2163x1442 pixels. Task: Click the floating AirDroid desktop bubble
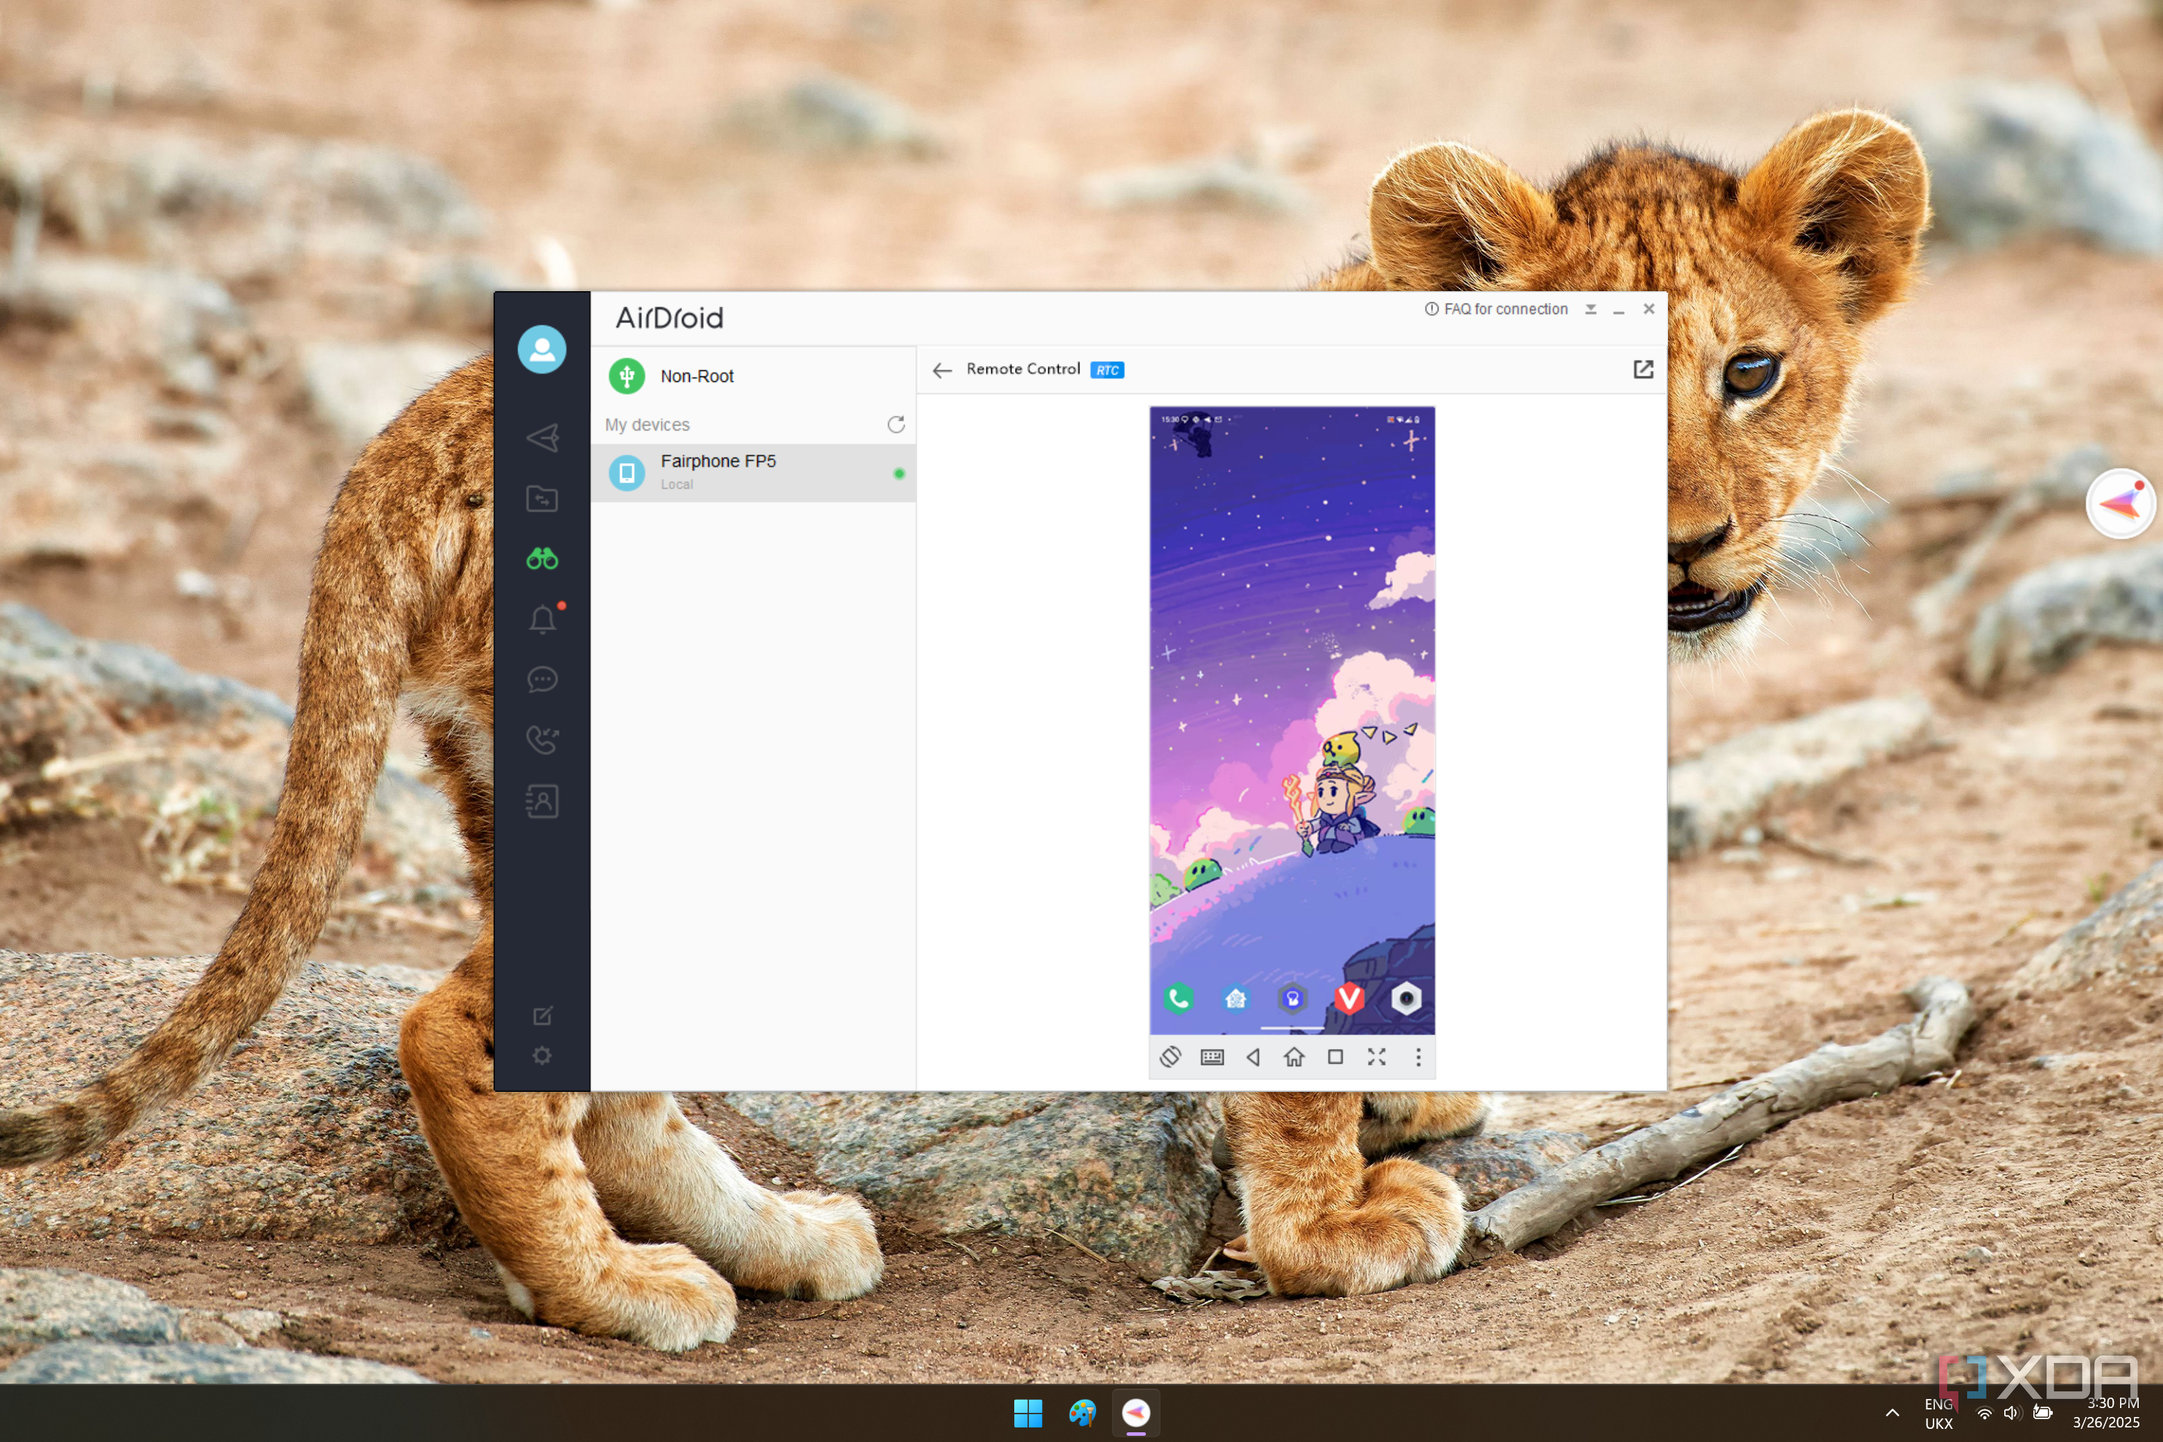click(x=2120, y=503)
